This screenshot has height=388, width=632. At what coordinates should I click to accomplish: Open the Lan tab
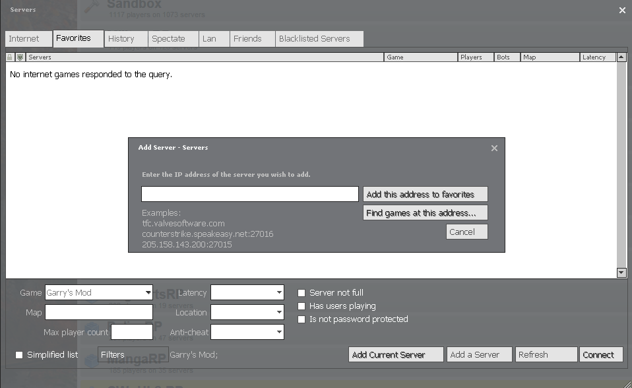pos(214,39)
